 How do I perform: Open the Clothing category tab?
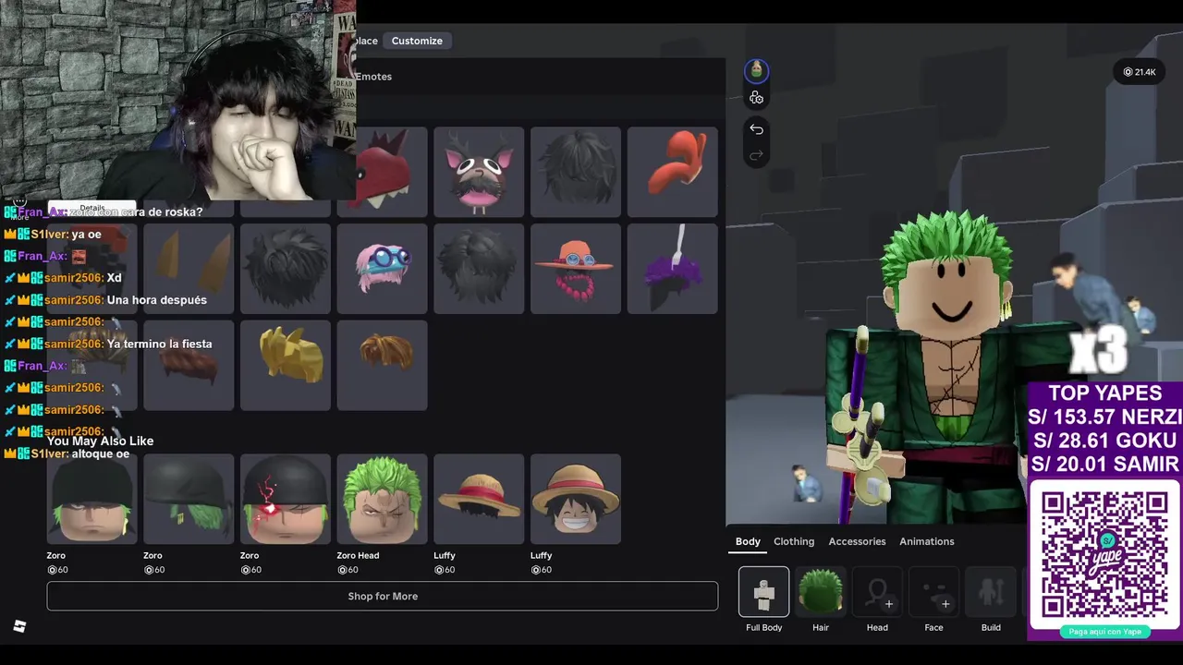pos(794,541)
